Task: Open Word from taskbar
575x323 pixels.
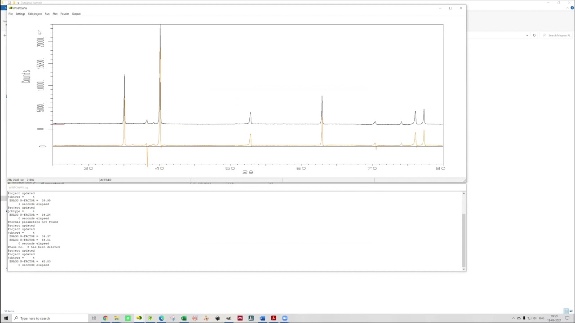Action: click(262, 318)
